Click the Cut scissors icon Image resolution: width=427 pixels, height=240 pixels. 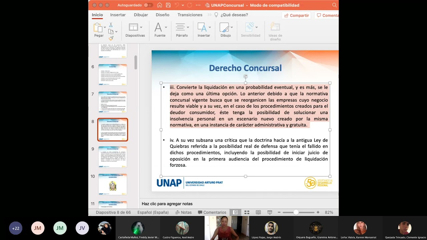(x=111, y=25)
